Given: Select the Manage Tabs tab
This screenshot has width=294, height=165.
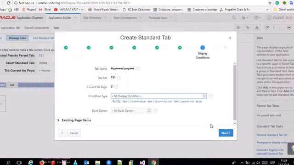Looking at the screenshot, I should 17,38.
